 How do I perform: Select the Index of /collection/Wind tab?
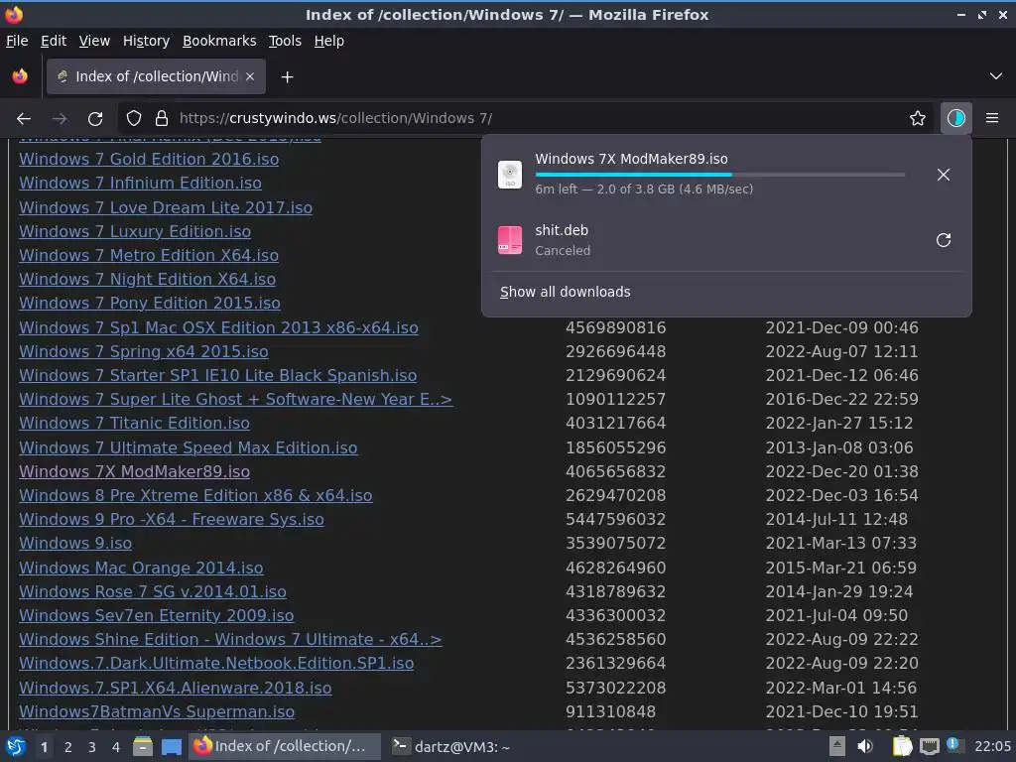pos(156,76)
